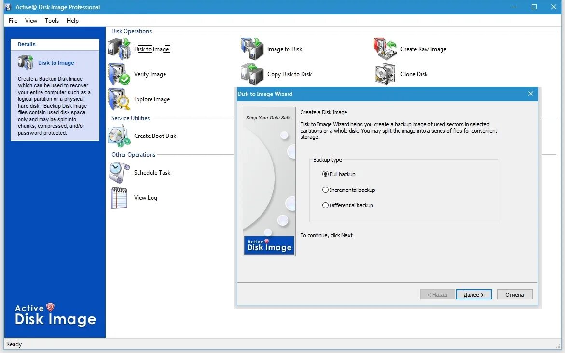This screenshot has width=565, height=353.
Task: Click the Clone Disk icon
Action: click(x=385, y=74)
